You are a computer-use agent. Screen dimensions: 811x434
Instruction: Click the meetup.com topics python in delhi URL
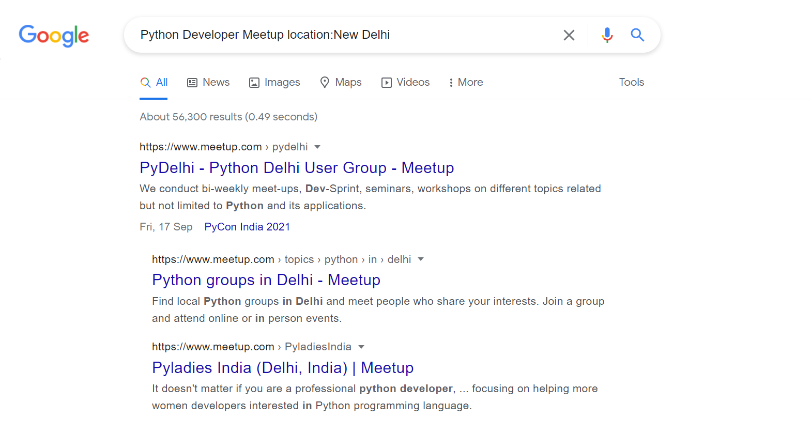(281, 259)
